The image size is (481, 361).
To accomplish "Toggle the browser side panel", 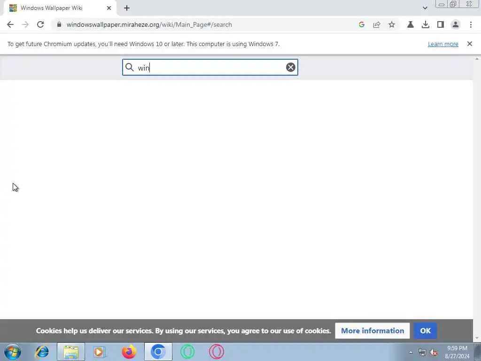I will tap(441, 24).
